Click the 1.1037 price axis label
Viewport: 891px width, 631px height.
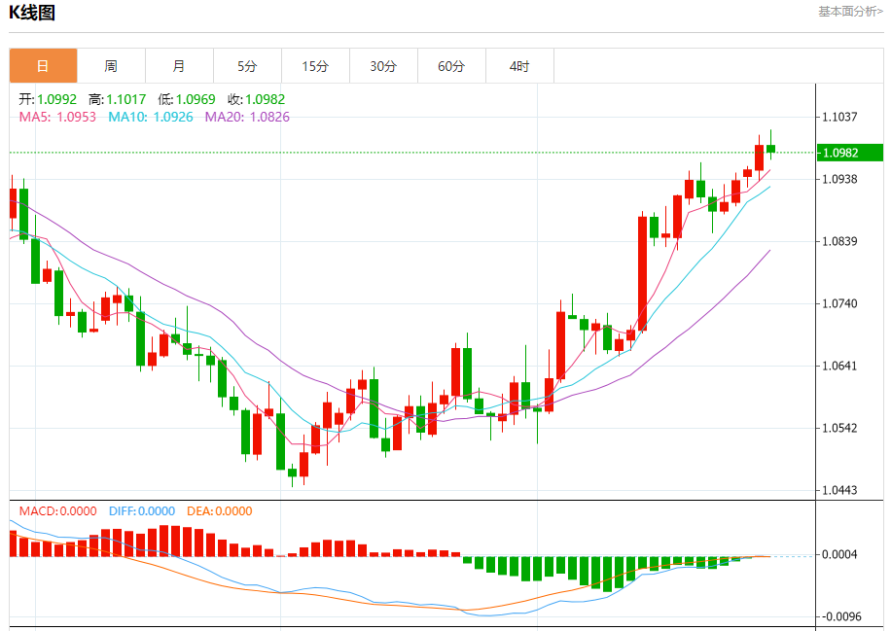coord(839,117)
